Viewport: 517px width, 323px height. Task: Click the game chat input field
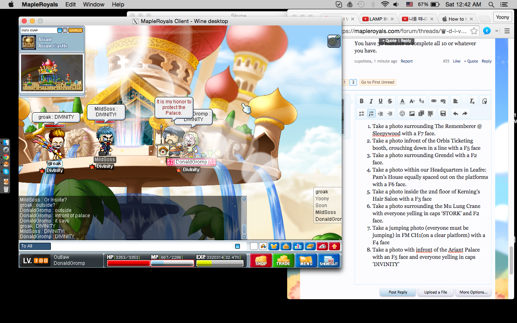click(142, 246)
